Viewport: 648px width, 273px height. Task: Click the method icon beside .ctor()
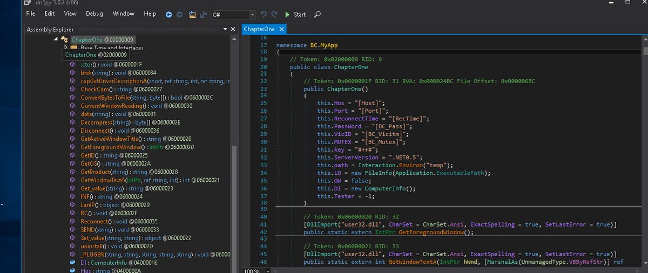[72, 65]
